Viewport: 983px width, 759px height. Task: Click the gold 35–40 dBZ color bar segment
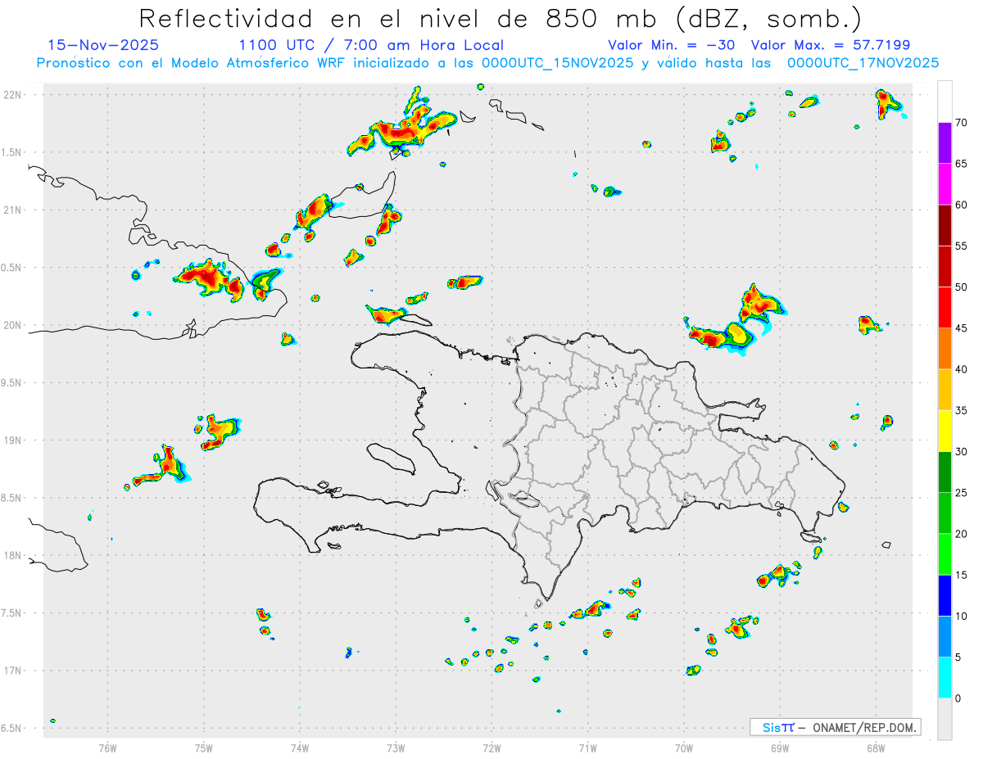[944, 390]
